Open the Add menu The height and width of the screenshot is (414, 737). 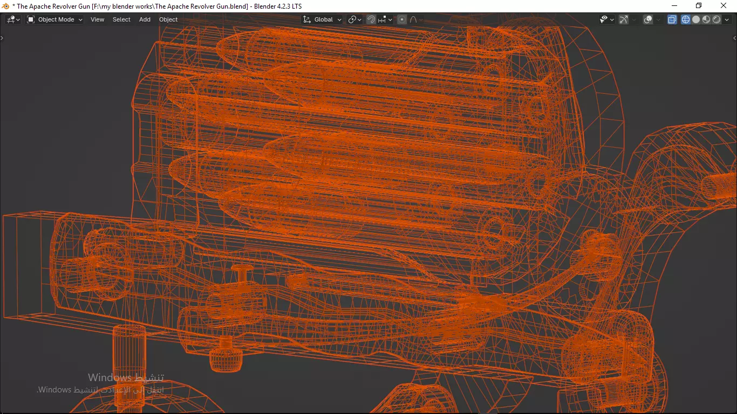coord(145,19)
